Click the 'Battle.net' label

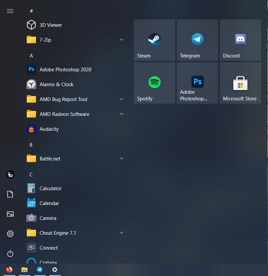50,158
